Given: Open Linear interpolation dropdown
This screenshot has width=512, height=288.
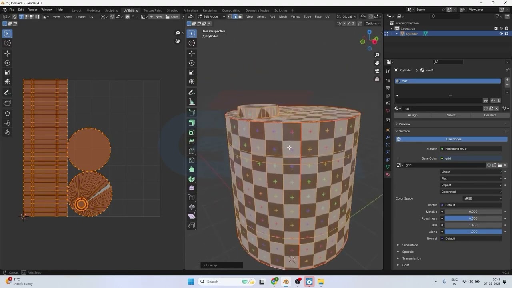Looking at the screenshot, I should (x=471, y=172).
